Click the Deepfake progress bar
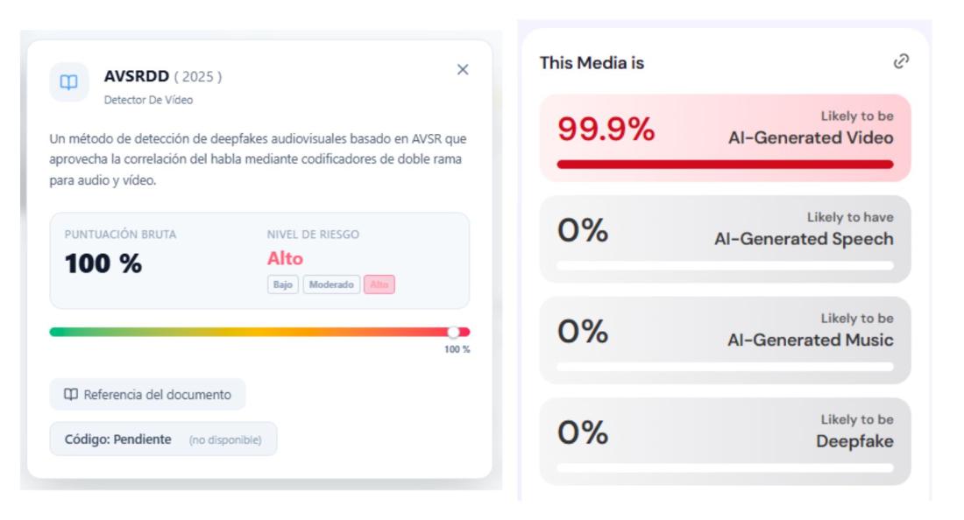The height and width of the screenshot is (520, 964). 725,467
